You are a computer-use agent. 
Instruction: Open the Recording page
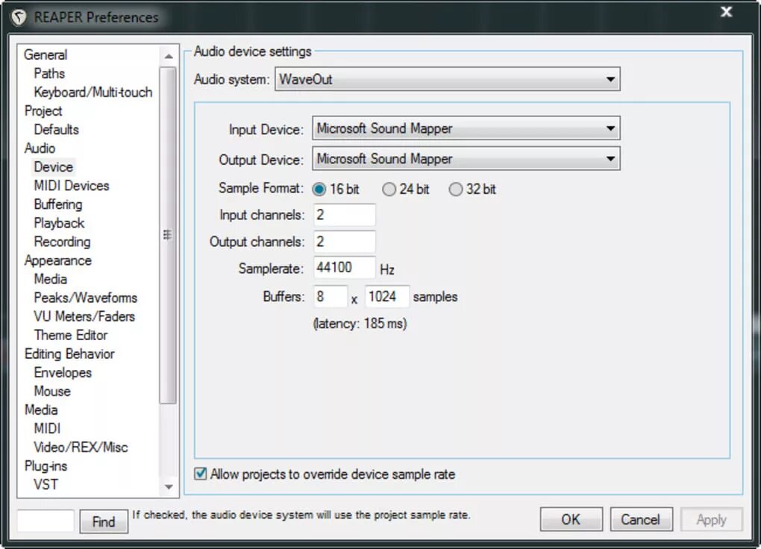click(x=62, y=242)
